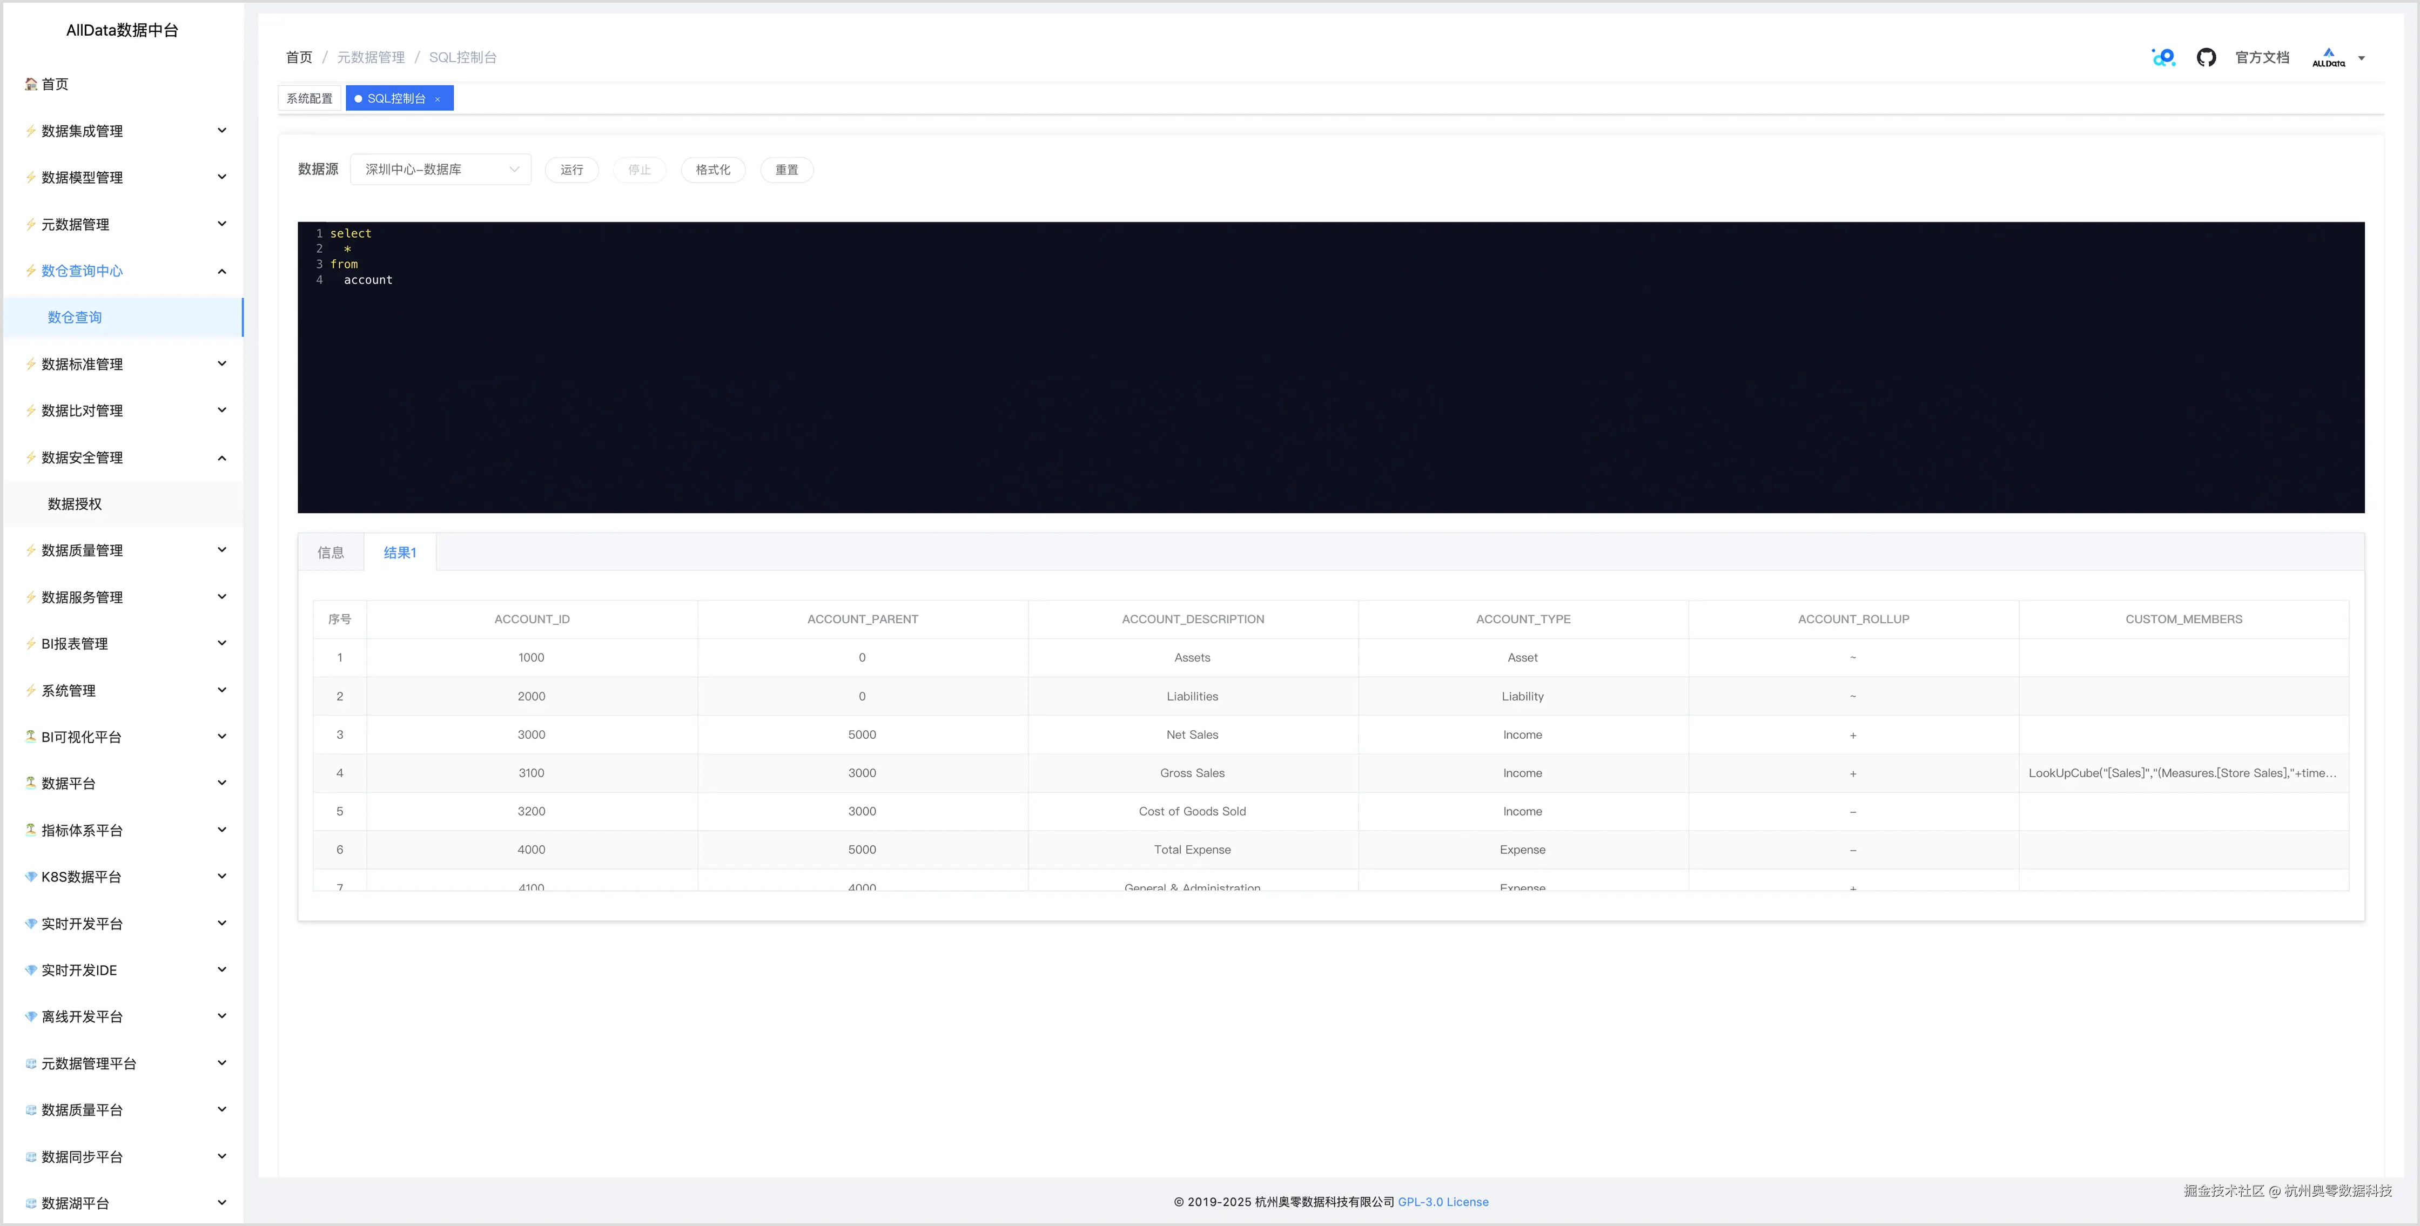Close the SQL控制台 tab
Viewport: 2420px width, 1226px height.
tap(438, 99)
